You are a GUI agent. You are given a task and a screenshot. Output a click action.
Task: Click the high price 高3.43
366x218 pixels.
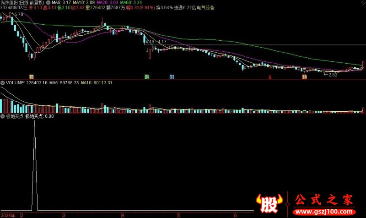point(49,8)
